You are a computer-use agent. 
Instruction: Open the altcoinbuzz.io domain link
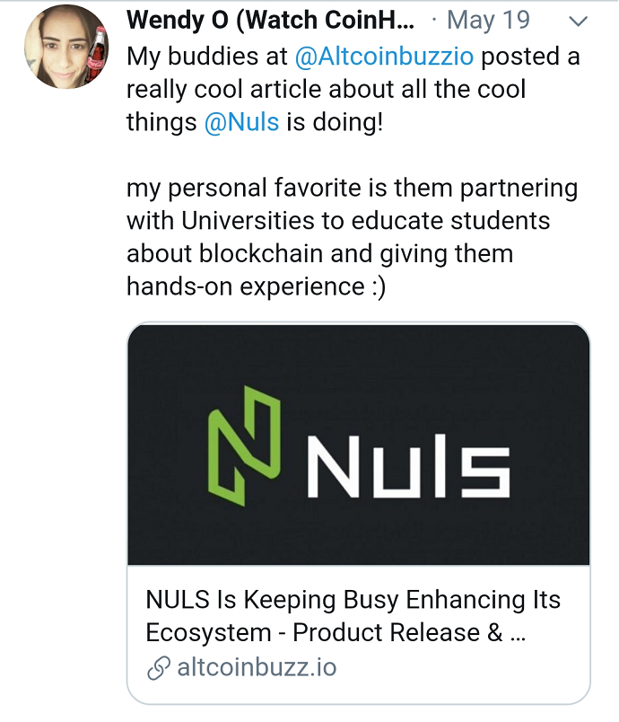point(257,667)
